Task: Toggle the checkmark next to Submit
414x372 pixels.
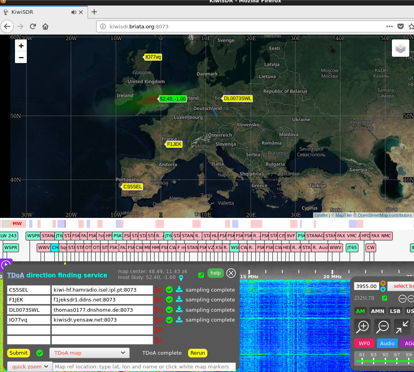Action: click(39, 353)
